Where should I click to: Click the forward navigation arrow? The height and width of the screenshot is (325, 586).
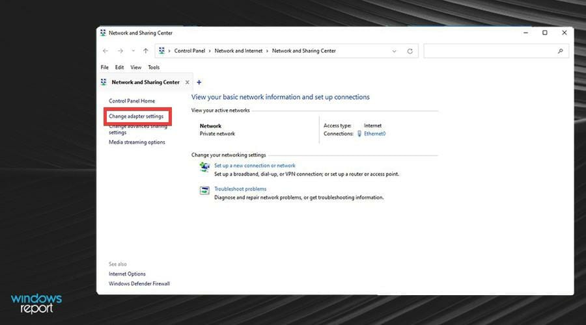(x=120, y=51)
